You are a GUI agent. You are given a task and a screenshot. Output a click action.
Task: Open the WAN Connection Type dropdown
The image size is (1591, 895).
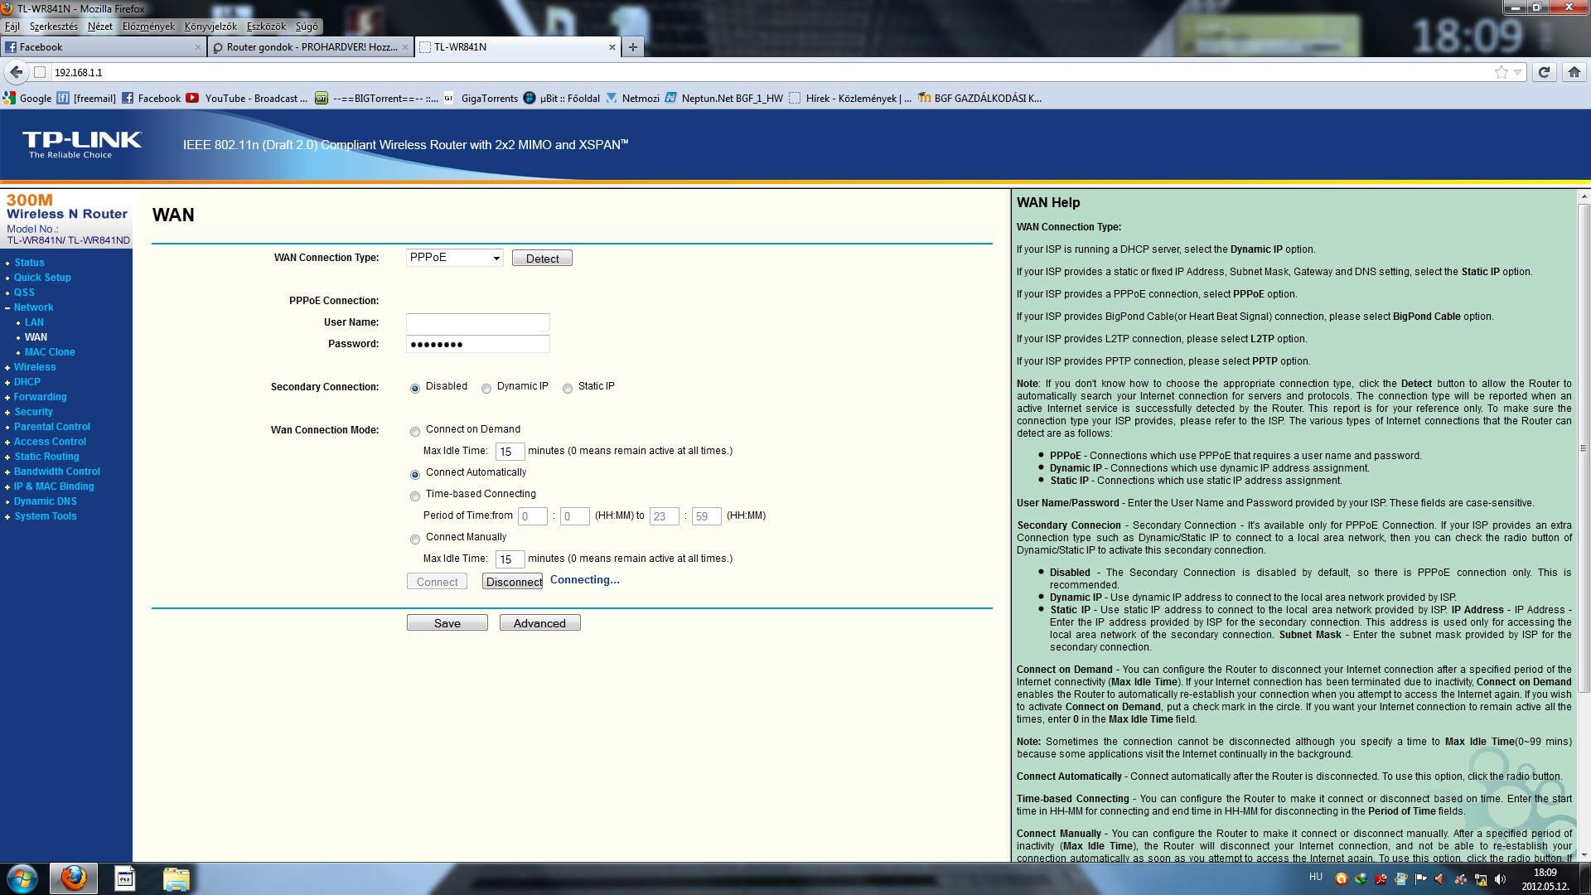click(455, 258)
